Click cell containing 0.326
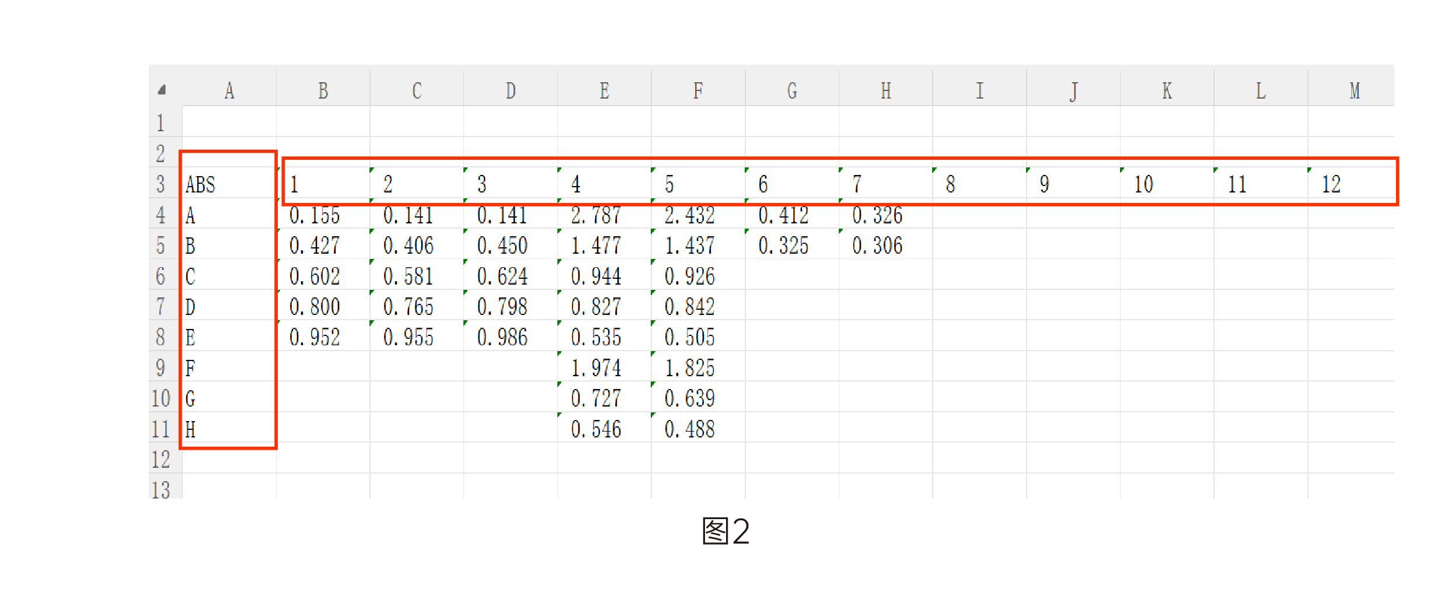1448x613 pixels. [x=886, y=213]
